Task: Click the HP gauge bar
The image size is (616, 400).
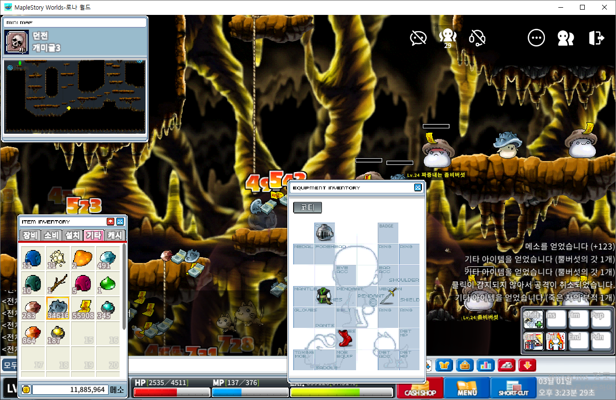Action: point(172,392)
